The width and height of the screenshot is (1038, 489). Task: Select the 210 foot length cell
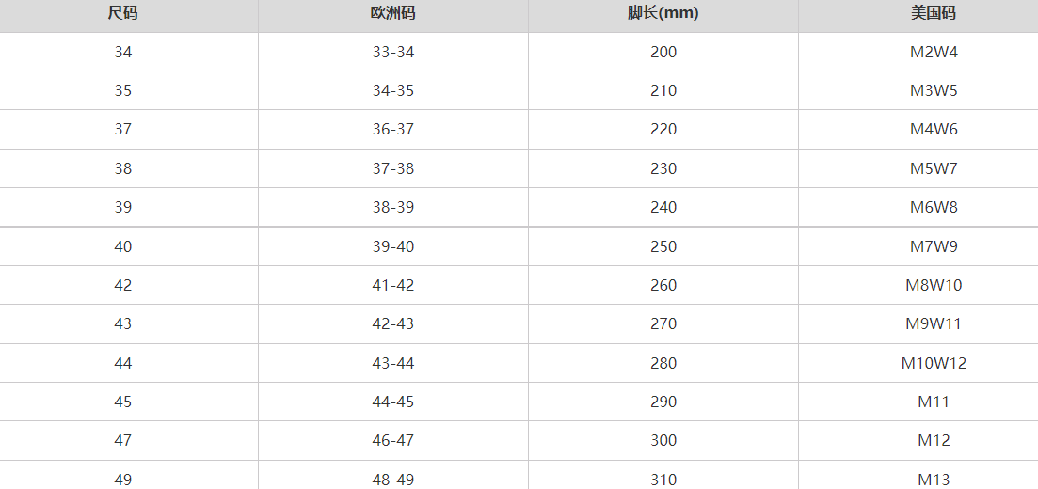(x=663, y=90)
